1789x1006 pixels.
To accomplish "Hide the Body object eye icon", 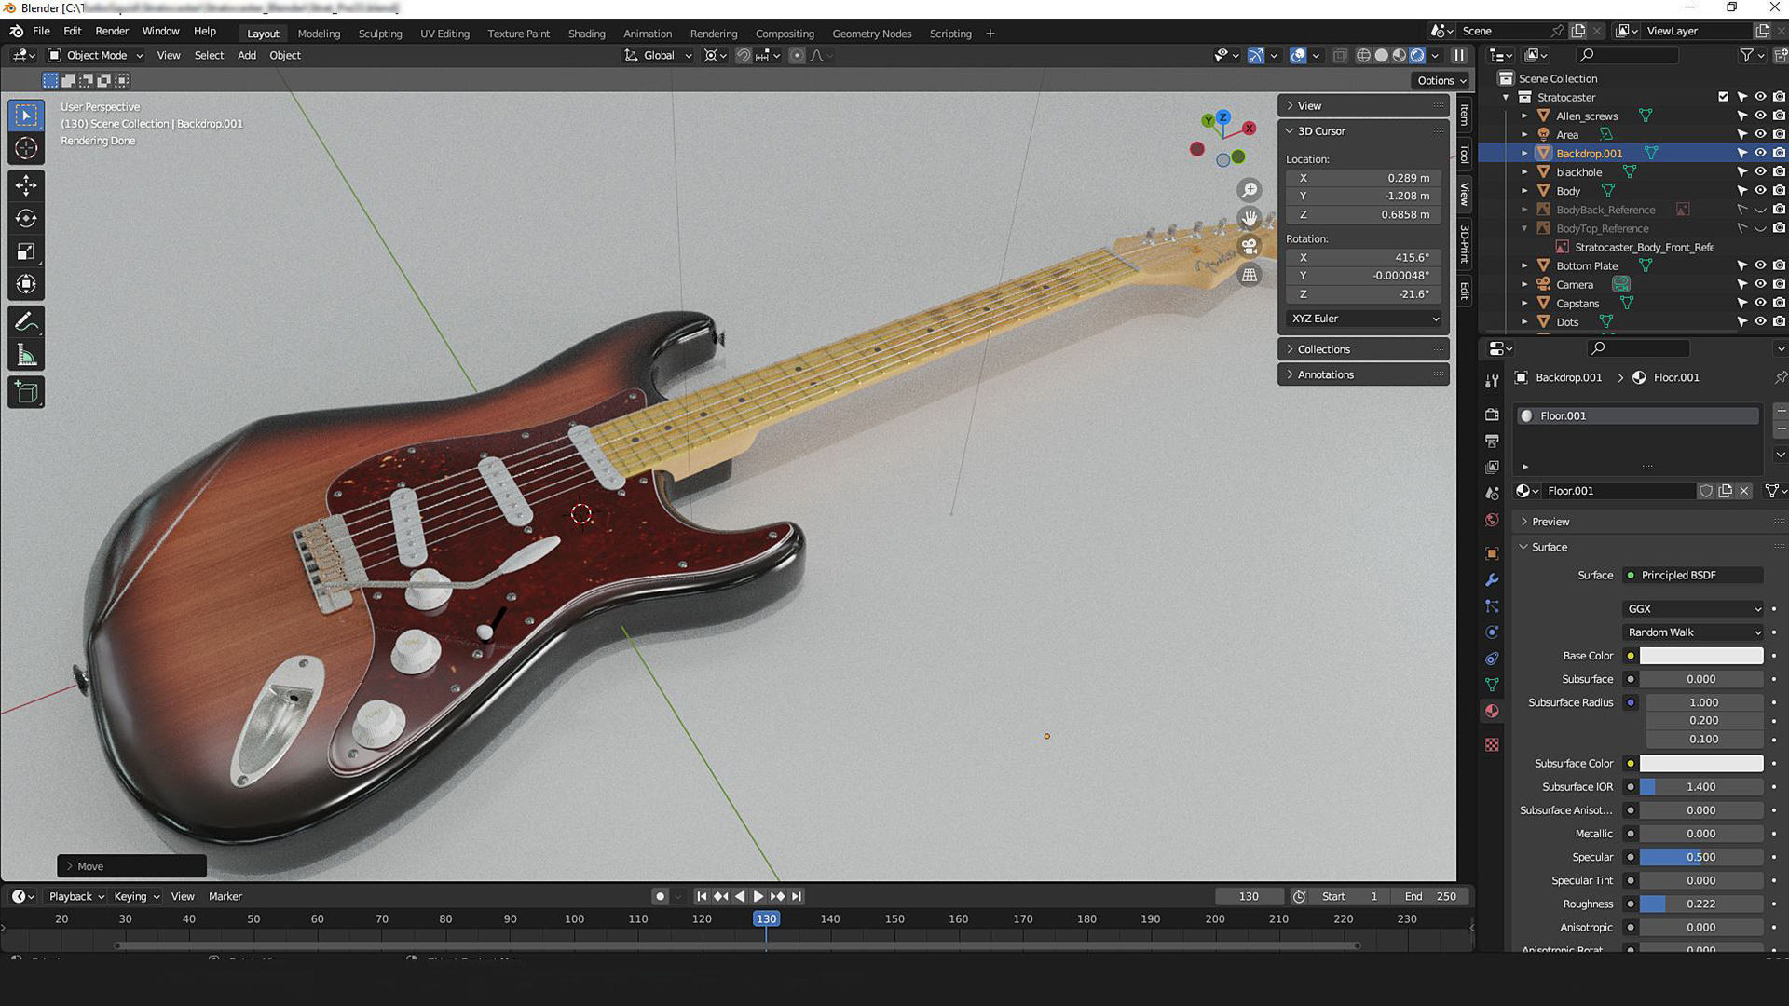I will tap(1760, 191).
